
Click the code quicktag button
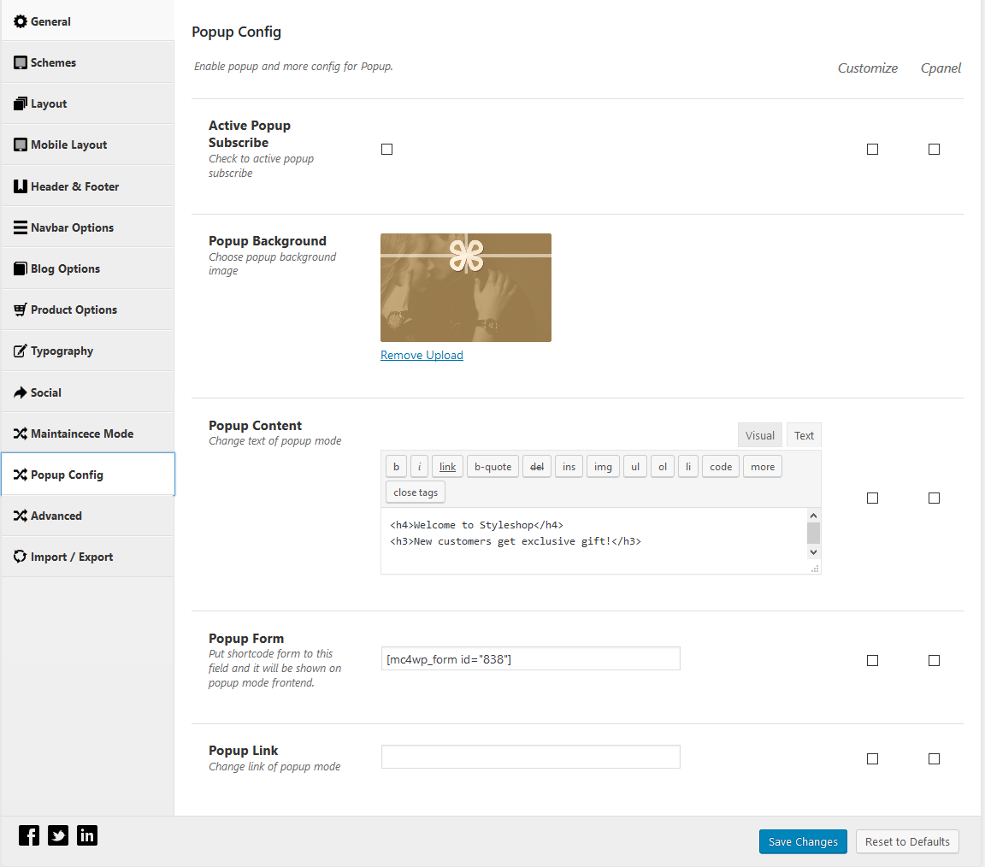tap(721, 467)
